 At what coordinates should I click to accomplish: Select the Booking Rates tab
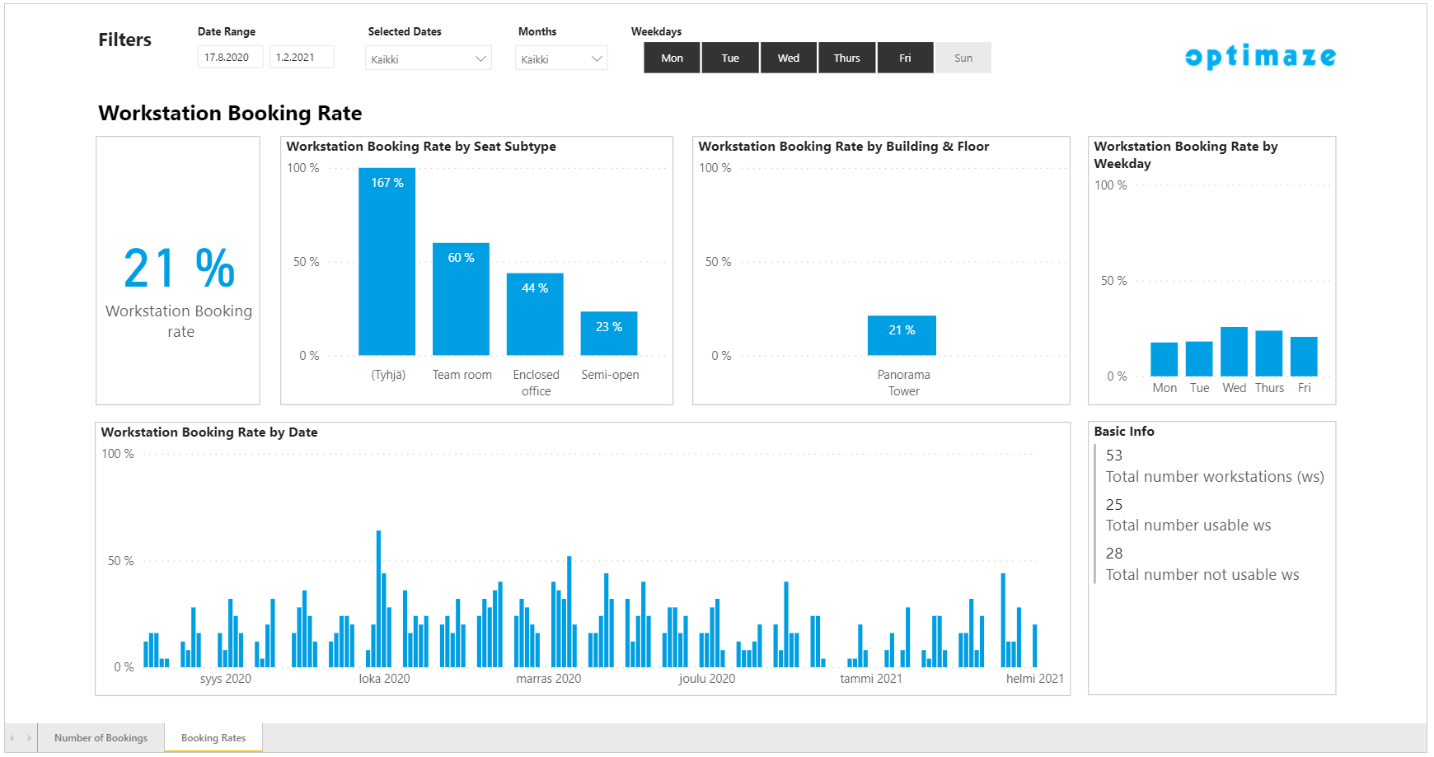click(213, 738)
